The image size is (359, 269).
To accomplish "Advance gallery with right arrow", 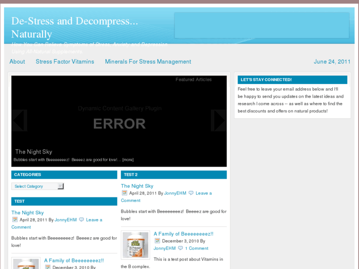I will 219,120.
